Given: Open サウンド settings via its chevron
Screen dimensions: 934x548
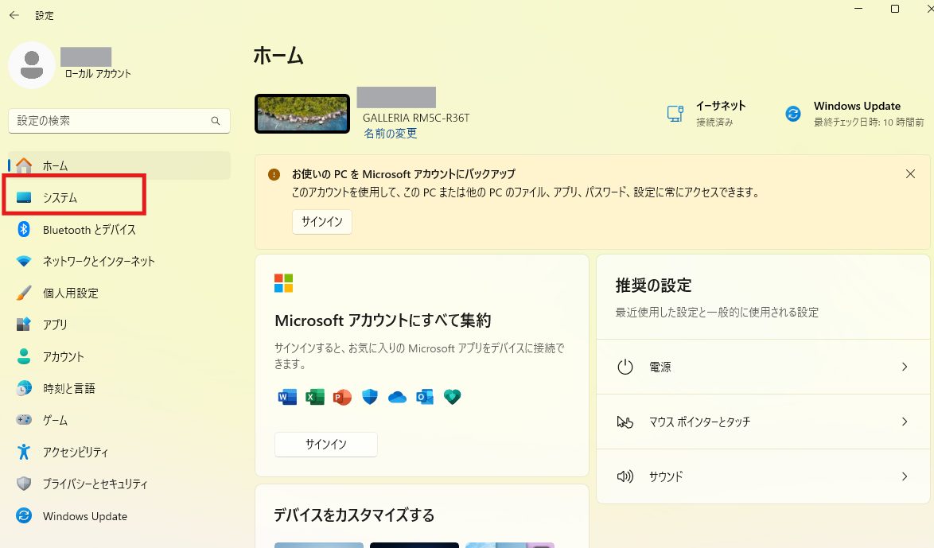Looking at the screenshot, I should click(905, 476).
